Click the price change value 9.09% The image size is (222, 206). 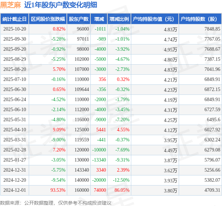coord(59,130)
